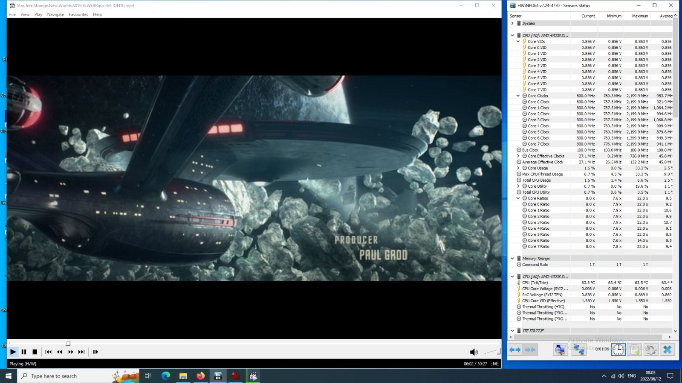Collapse the Memory Timings group
The height and width of the screenshot is (383, 682).
coord(512,258)
